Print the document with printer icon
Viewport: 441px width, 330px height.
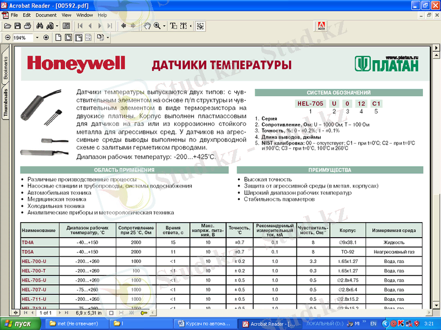[x=28, y=26]
